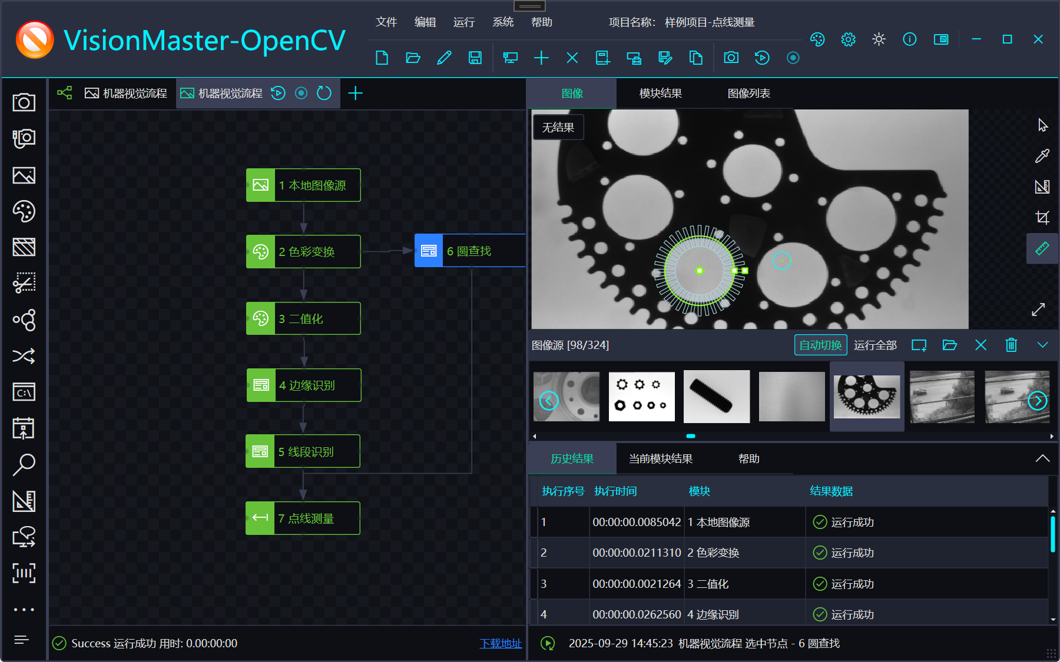Open the 帮助 tab in results panel
1060x662 pixels.
(749, 459)
